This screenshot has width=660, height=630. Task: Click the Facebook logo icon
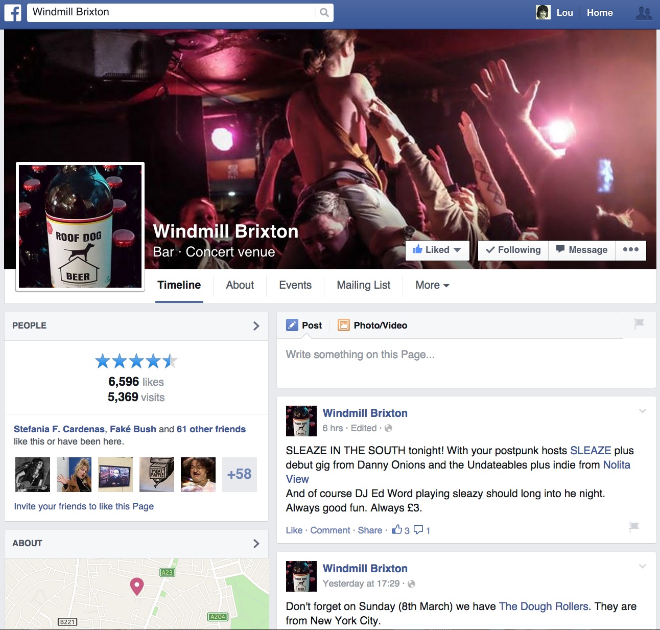(13, 13)
